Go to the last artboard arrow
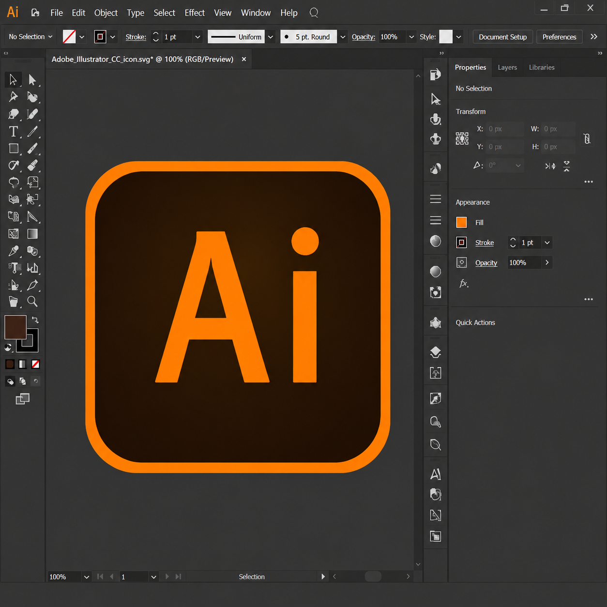 (x=178, y=577)
